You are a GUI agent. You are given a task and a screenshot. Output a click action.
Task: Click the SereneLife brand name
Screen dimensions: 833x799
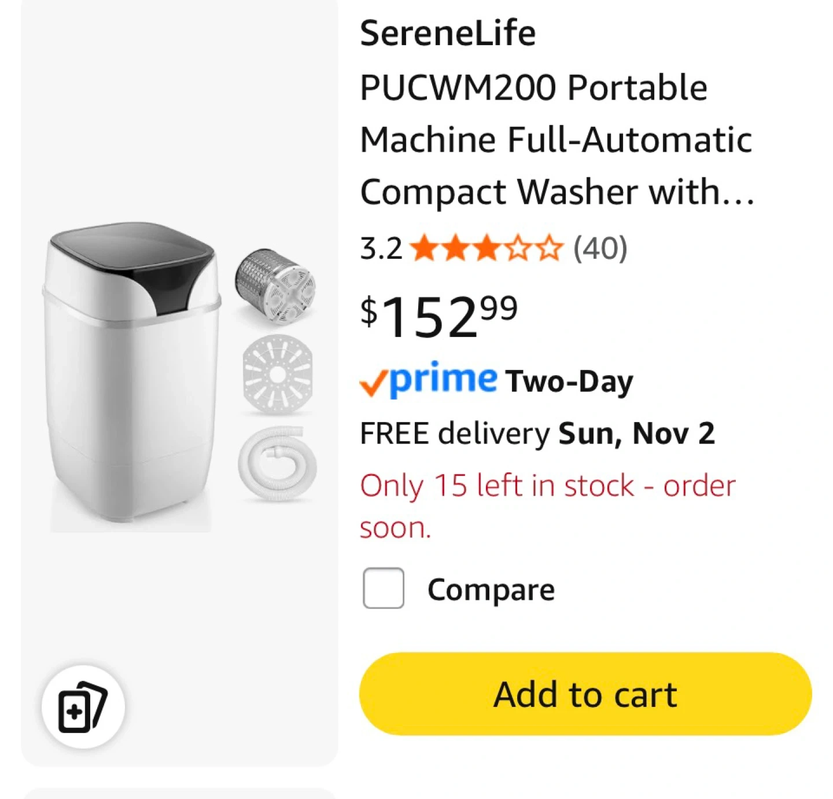pyautogui.click(x=447, y=33)
